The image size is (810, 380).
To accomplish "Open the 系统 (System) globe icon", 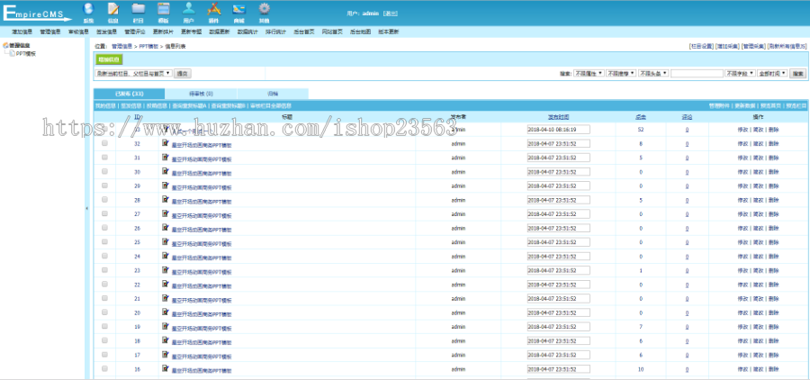I will [x=88, y=9].
